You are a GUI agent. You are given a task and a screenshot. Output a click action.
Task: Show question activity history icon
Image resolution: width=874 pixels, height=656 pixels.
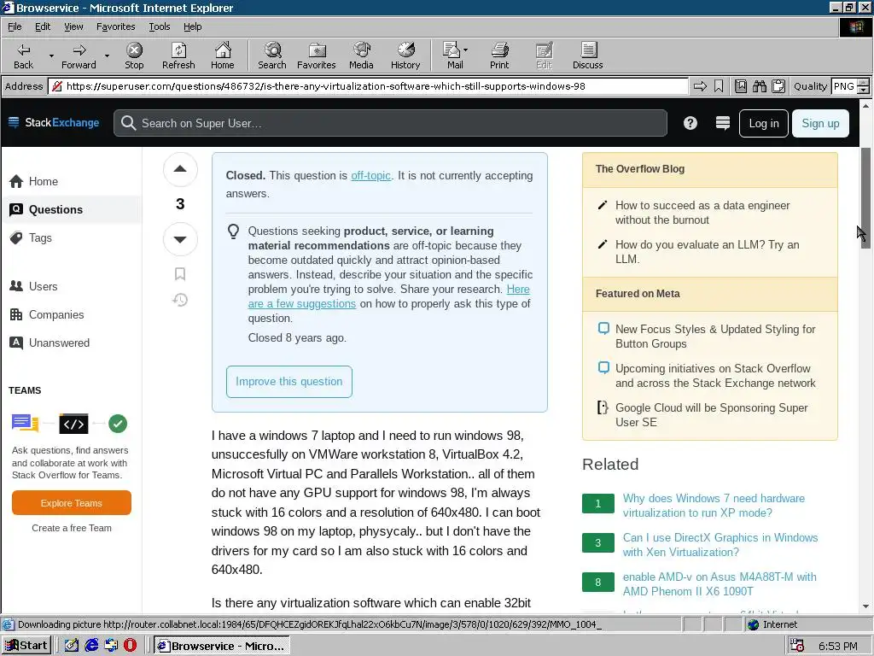coord(180,300)
